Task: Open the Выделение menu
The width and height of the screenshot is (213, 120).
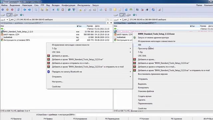Action: [x=15, y=5]
